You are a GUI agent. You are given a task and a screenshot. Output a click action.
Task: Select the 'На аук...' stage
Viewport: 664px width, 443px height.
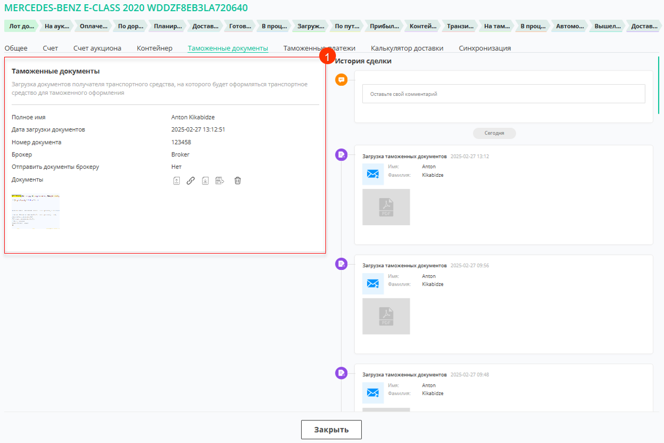pyautogui.click(x=57, y=26)
